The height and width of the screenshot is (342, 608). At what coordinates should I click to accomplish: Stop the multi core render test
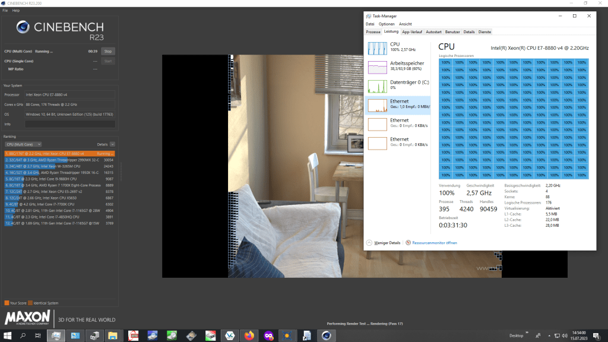click(108, 51)
